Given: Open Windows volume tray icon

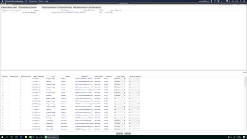Looking at the screenshot, I should tap(231, 137).
